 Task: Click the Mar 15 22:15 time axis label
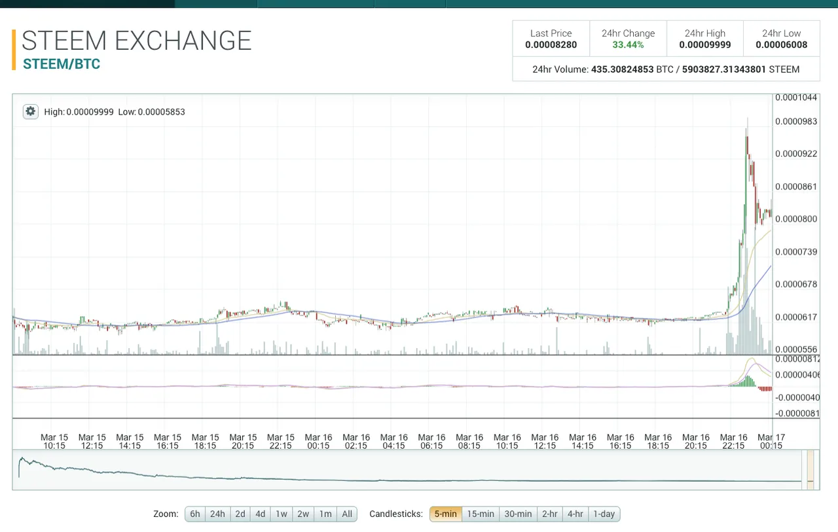coord(280,442)
